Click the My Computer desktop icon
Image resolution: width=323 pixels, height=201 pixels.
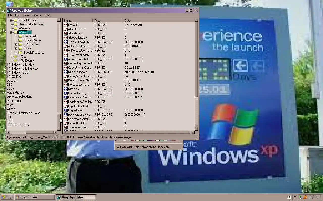(9, 4)
